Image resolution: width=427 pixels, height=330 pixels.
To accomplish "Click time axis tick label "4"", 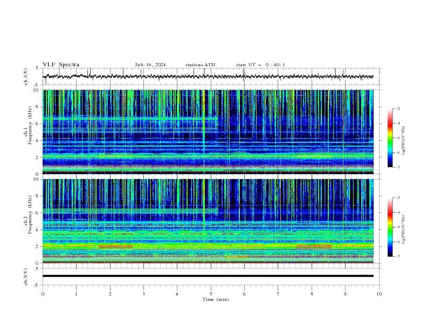I will pyautogui.click(x=177, y=294).
